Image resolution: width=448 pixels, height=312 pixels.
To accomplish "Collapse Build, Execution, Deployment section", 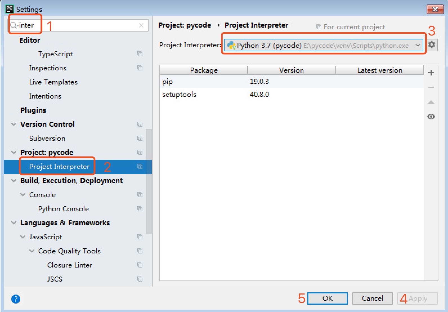I will [14, 180].
